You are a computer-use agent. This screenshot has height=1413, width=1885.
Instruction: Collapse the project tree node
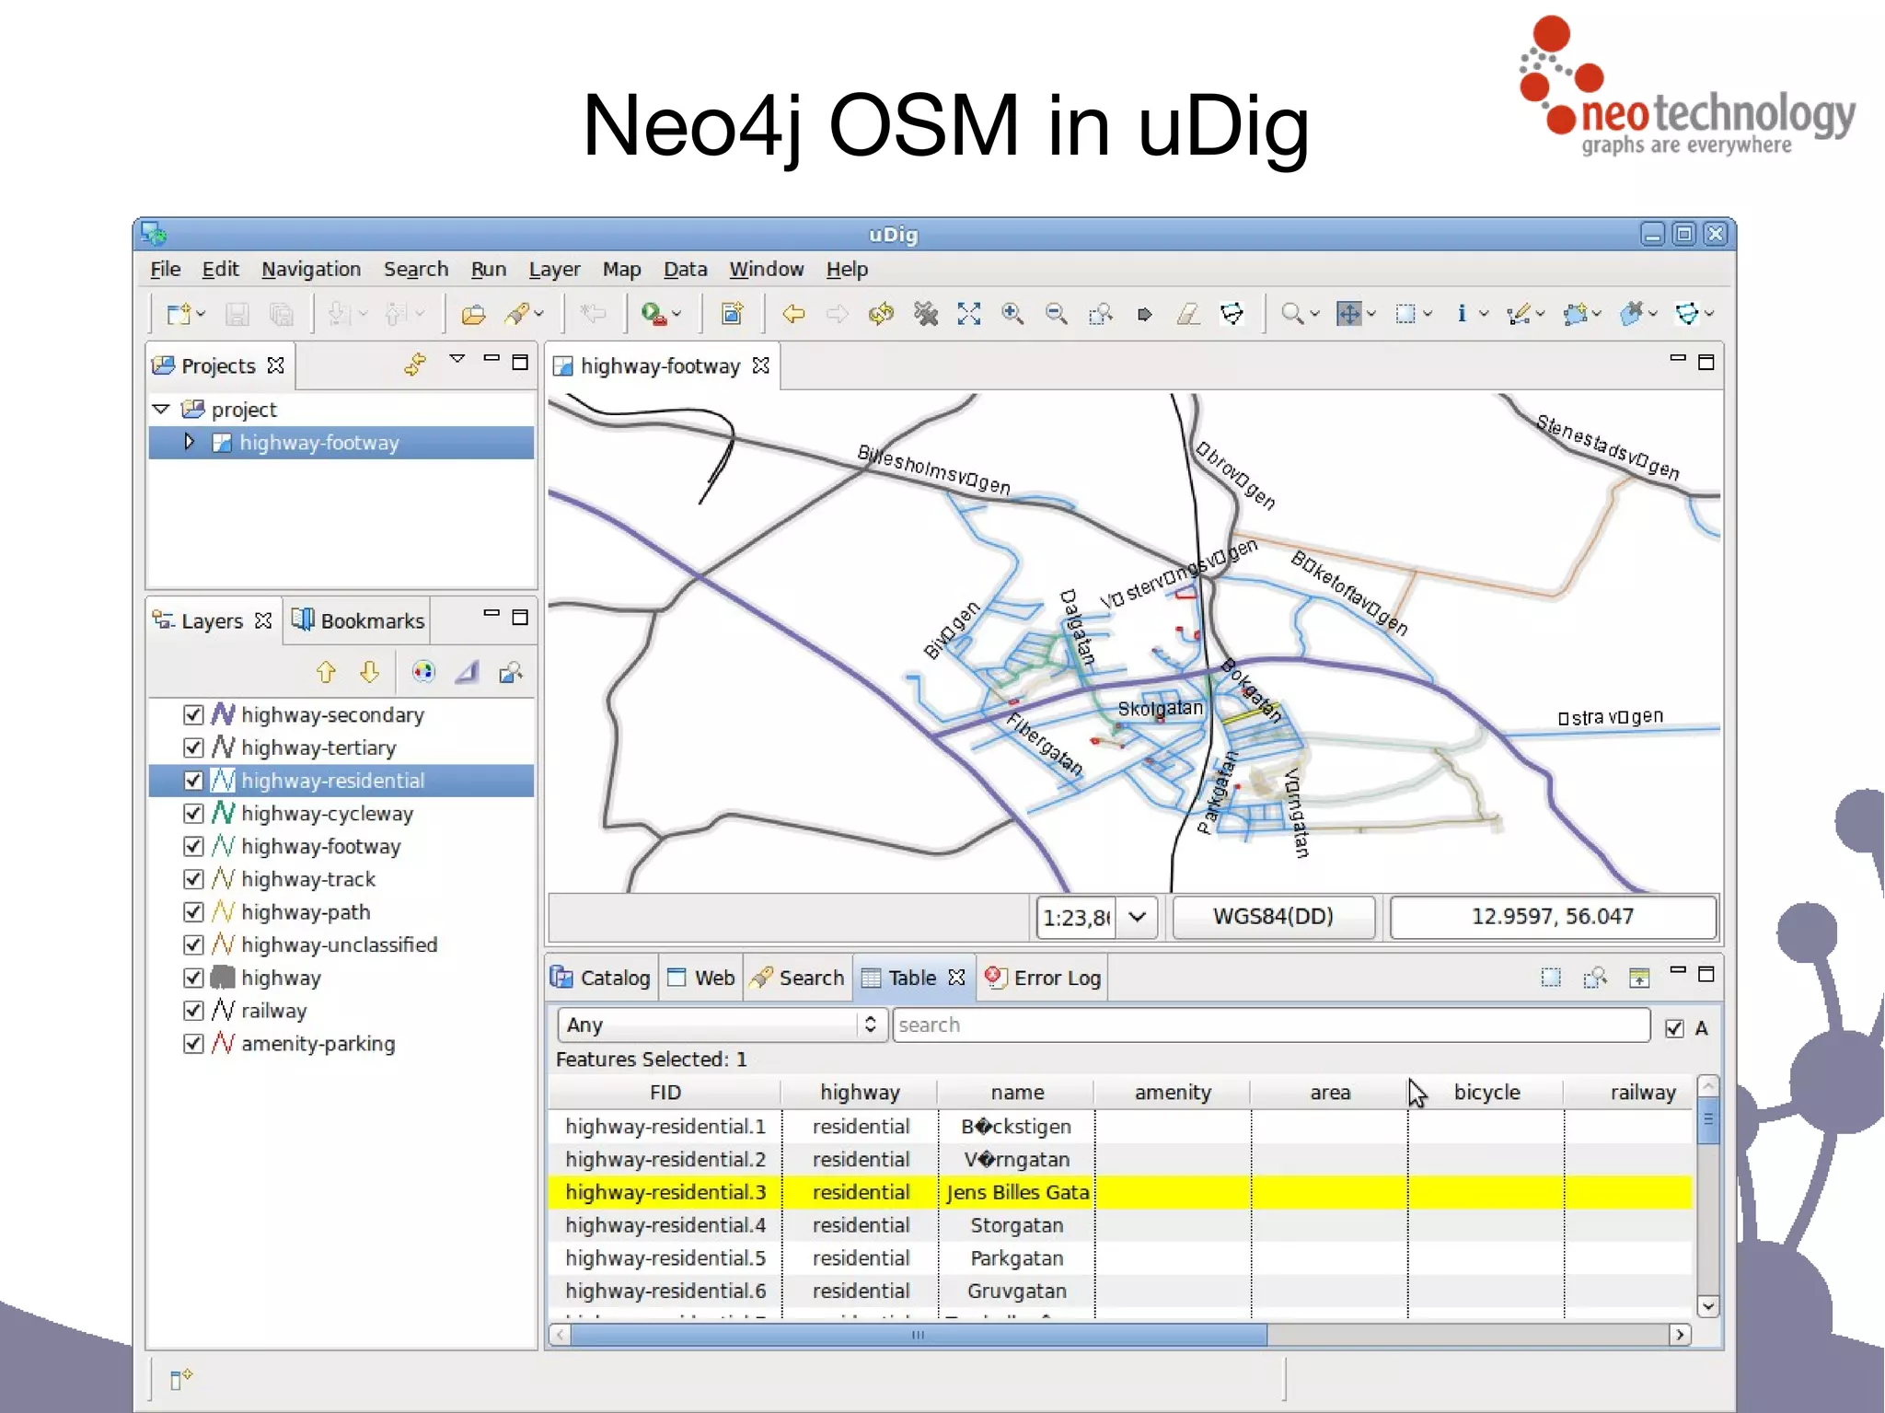[x=161, y=409]
